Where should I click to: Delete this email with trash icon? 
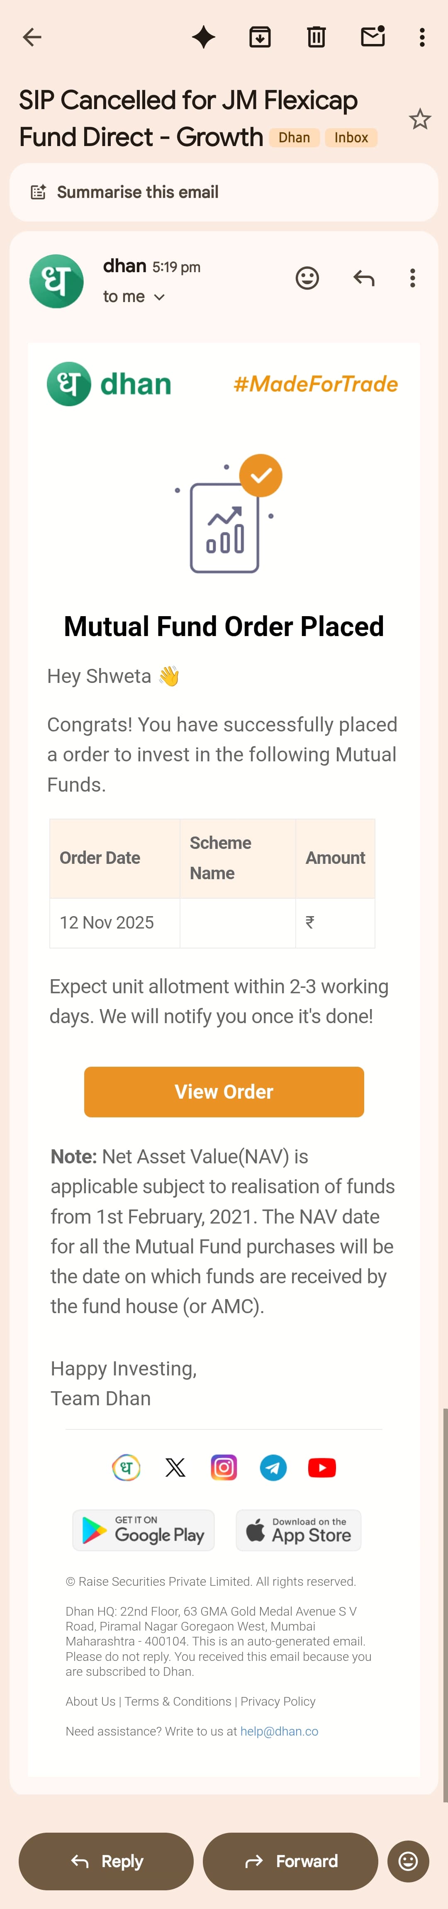316,37
